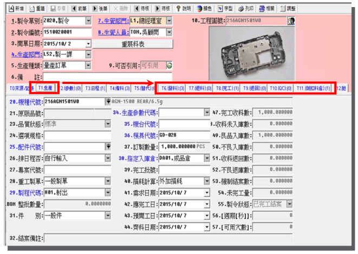This screenshot has height=254, width=358.
Task: Expand the 生產種類 dropdown list
Action: click(89, 66)
